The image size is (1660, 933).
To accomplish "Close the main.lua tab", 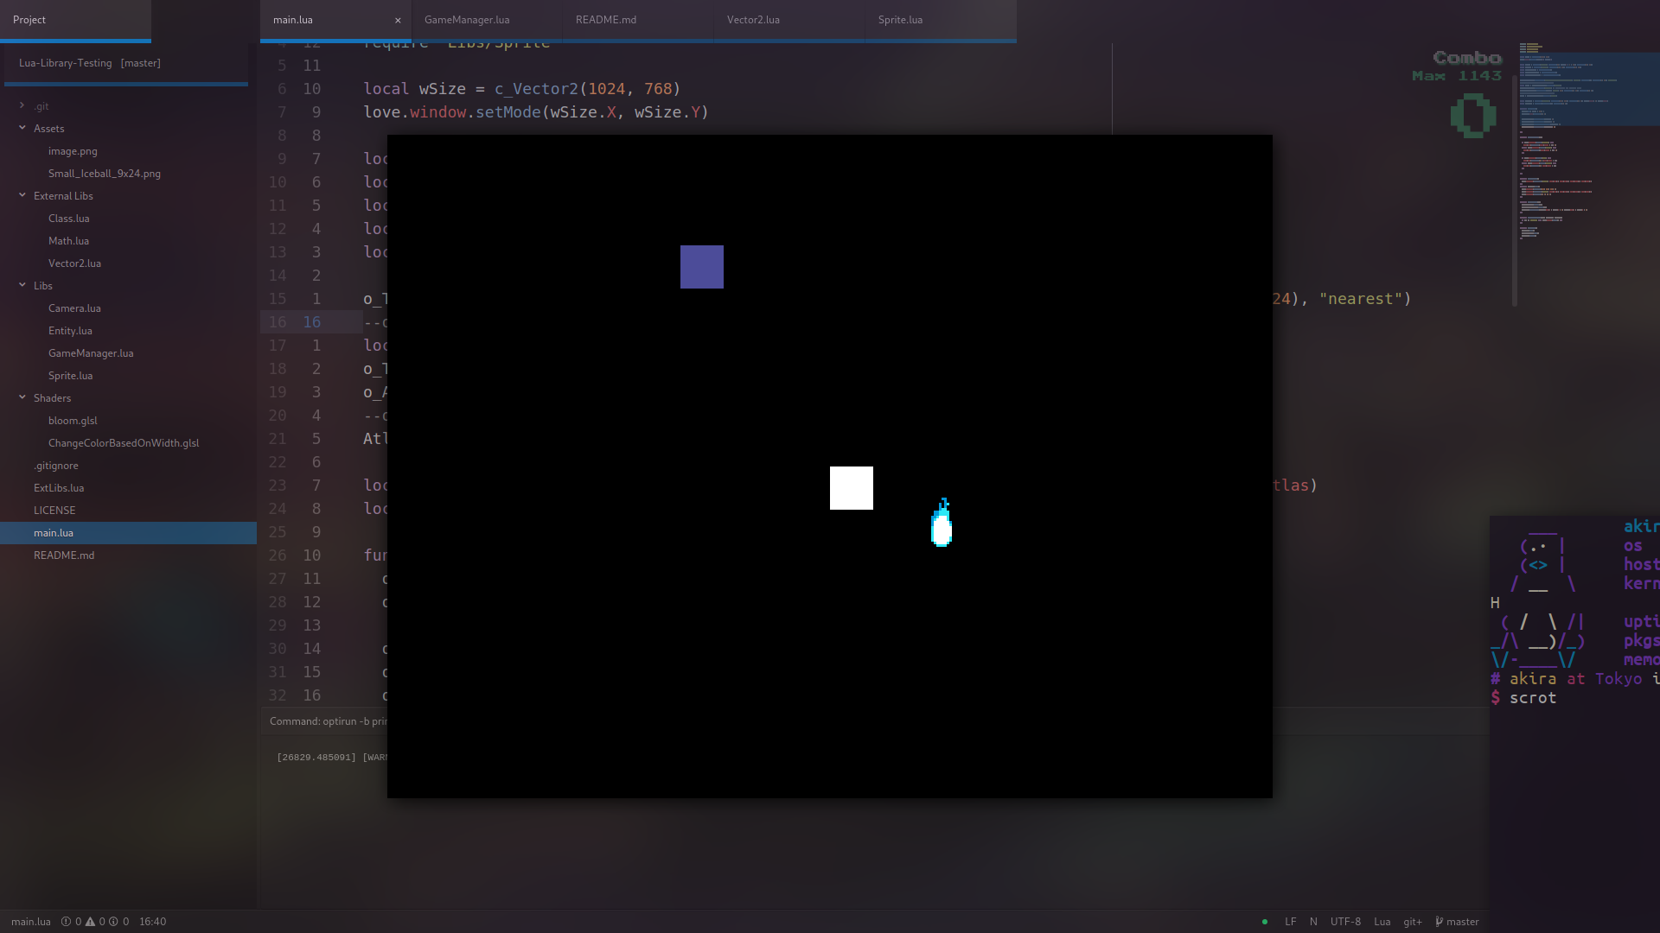I will point(398,20).
